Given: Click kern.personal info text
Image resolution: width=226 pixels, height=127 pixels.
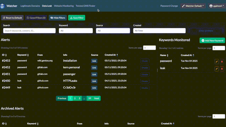Looking at the screenshot, I should coord(71,67).
